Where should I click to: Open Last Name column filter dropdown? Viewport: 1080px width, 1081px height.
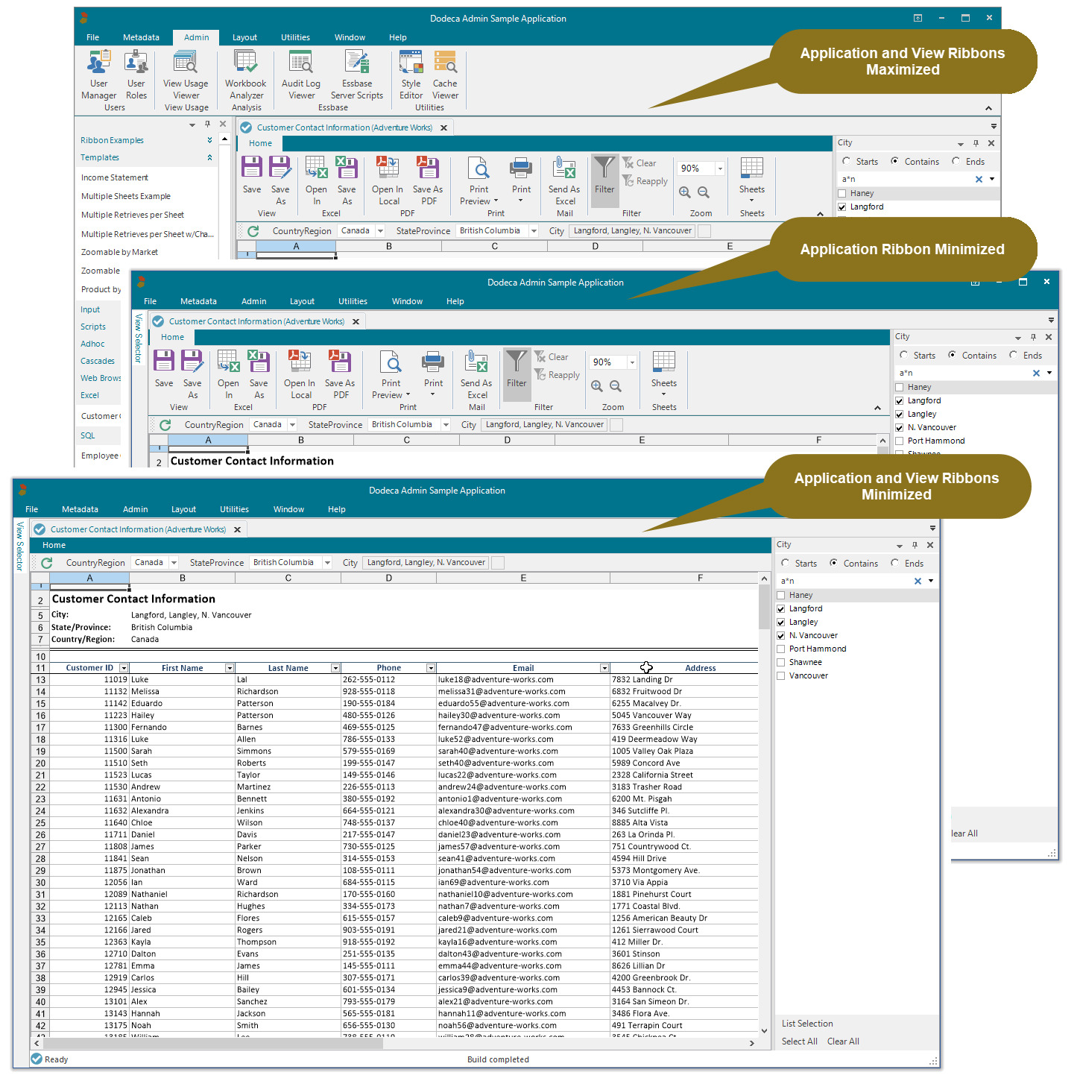click(x=335, y=668)
